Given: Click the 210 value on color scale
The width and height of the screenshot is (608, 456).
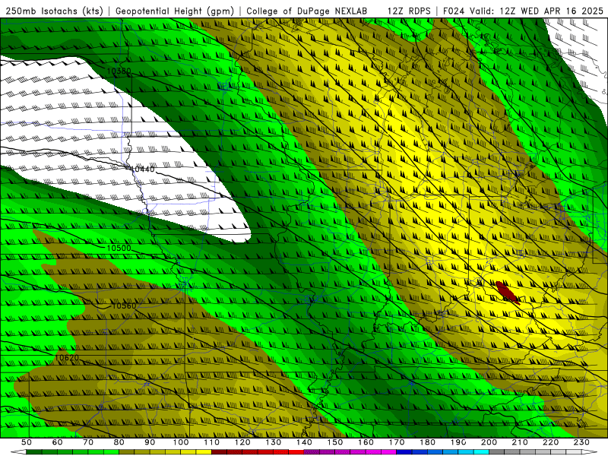Looking at the screenshot, I should (x=520, y=442).
